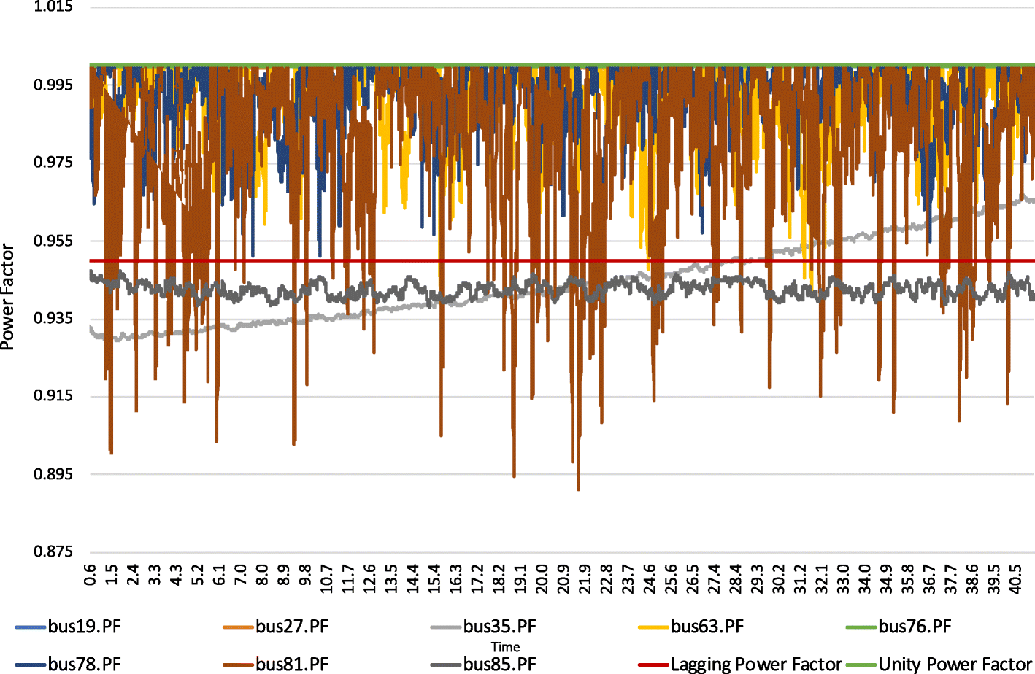This screenshot has width=1035, height=674.
Task: Click the bus63.PF yellow legend line
Action: pos(653,627)
